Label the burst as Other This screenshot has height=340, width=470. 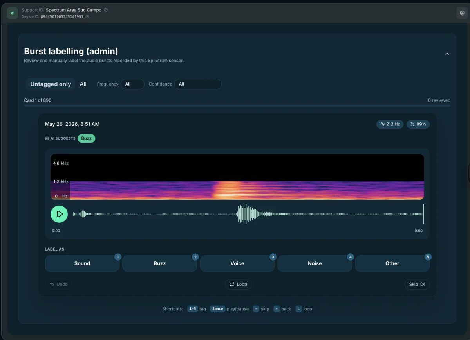(392, 263)
